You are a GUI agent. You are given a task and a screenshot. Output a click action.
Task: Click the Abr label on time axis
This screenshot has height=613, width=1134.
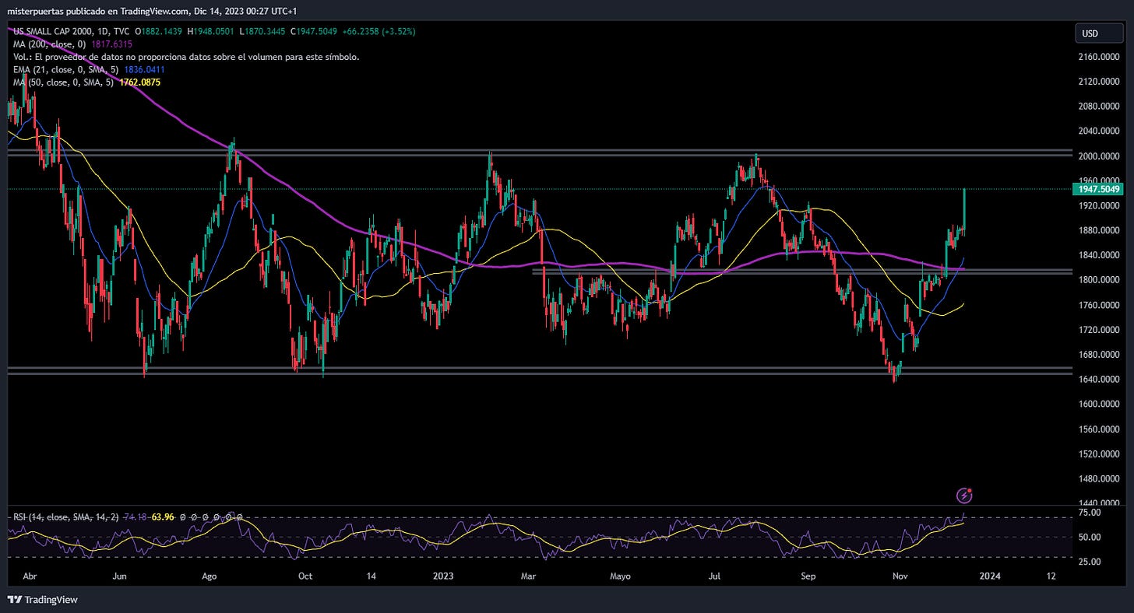tap(30, 576)
